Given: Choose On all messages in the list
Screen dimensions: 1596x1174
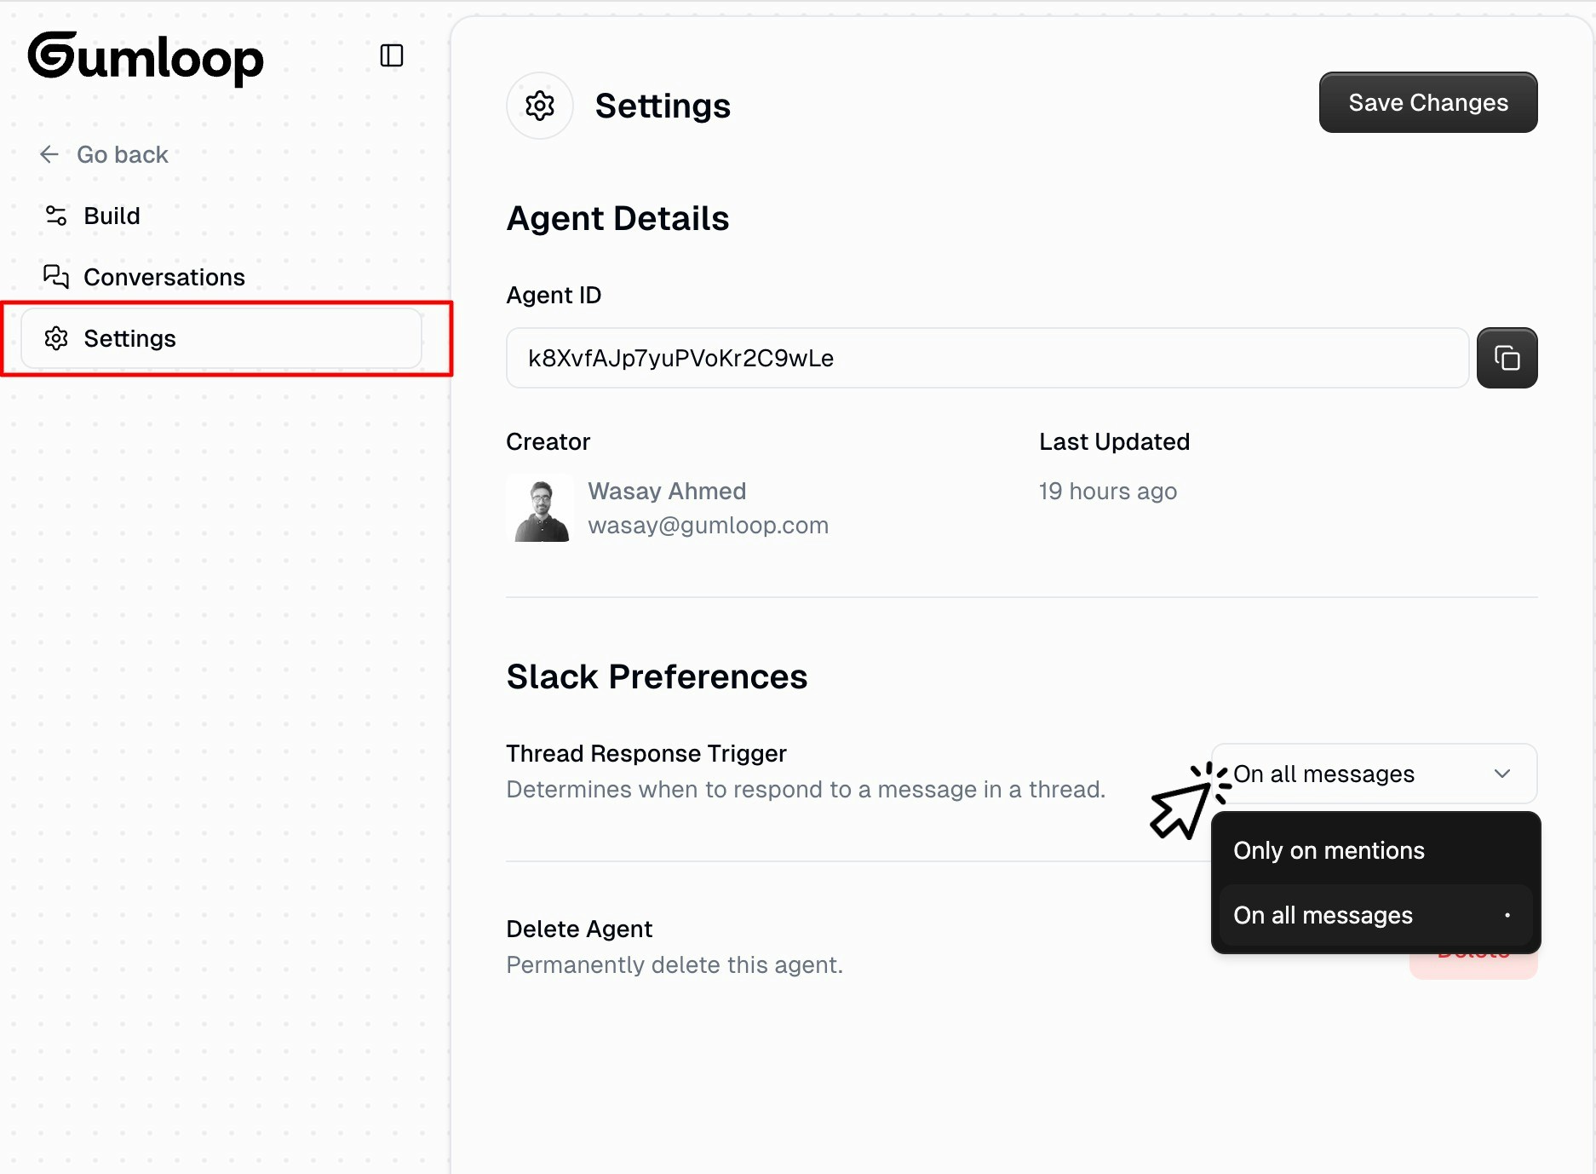Looking at the screenshot, I should [1375, 915].
